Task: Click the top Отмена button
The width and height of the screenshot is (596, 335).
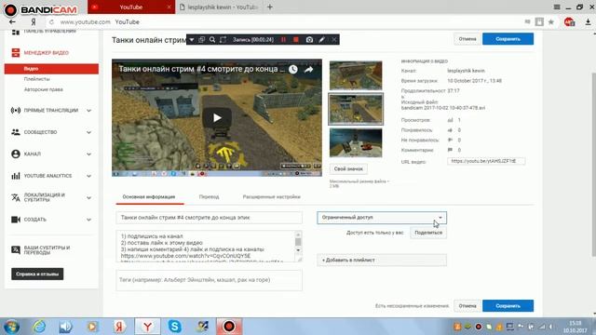Action: tap(467, 39)
